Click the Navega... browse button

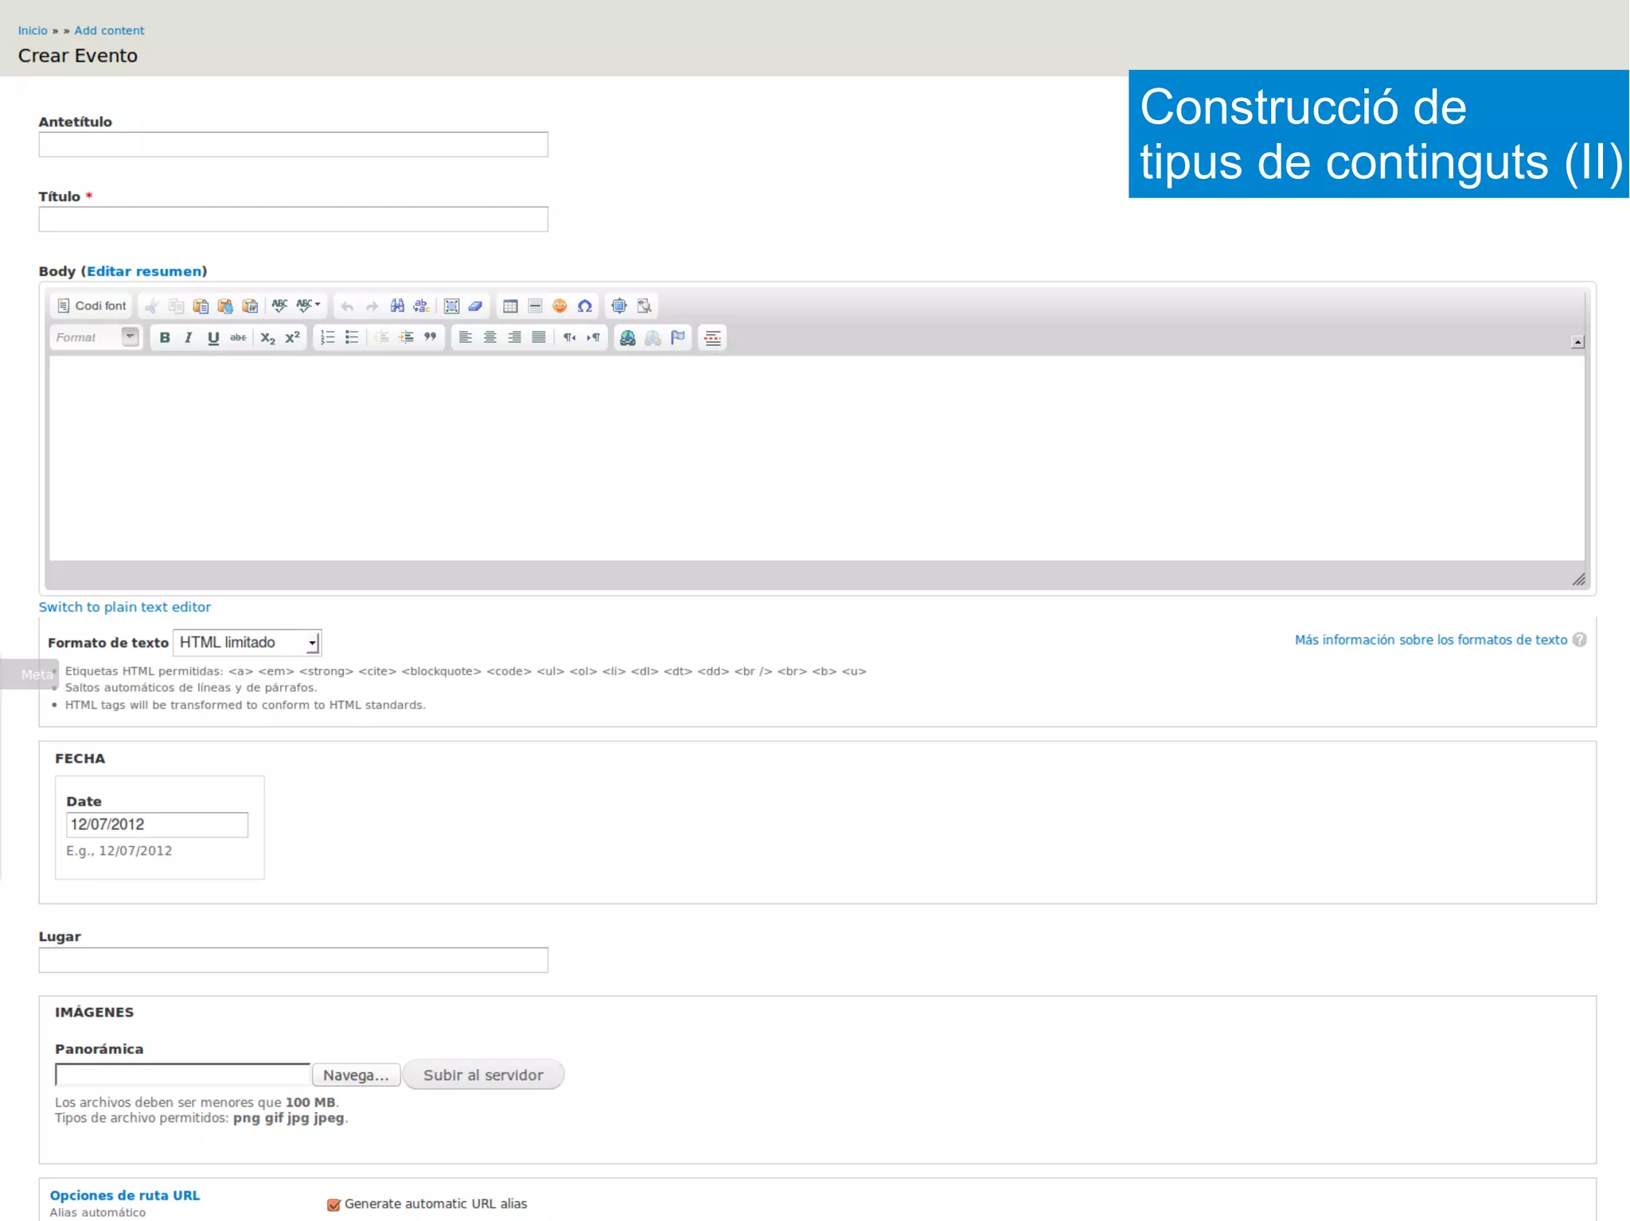[356, 1075]
